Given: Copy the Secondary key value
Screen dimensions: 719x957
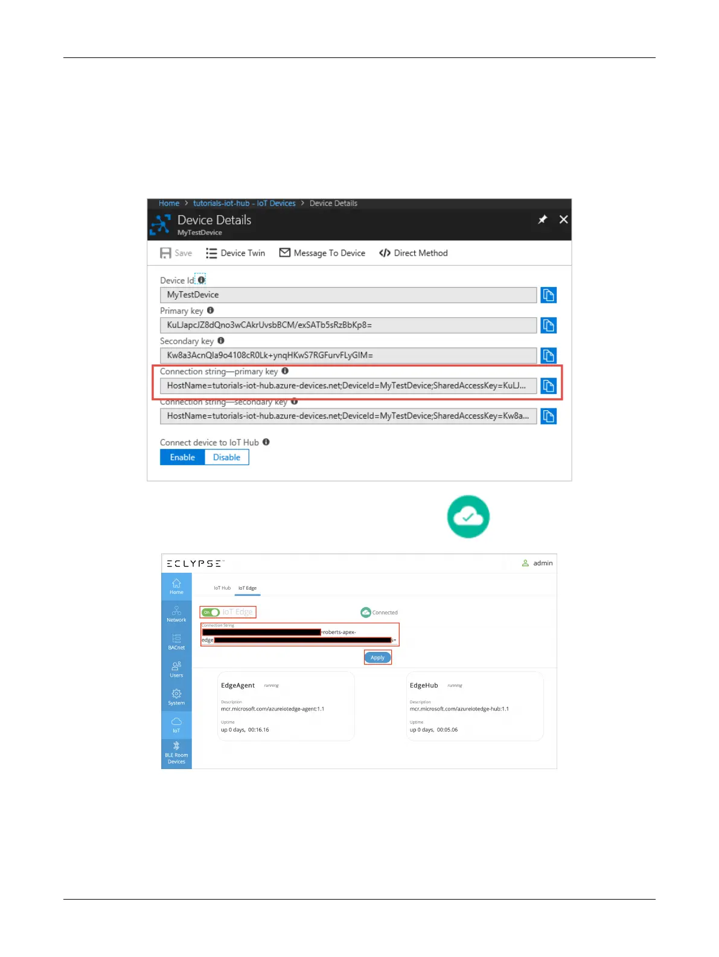Looking at the screenshot, I should tap(548, 355).
